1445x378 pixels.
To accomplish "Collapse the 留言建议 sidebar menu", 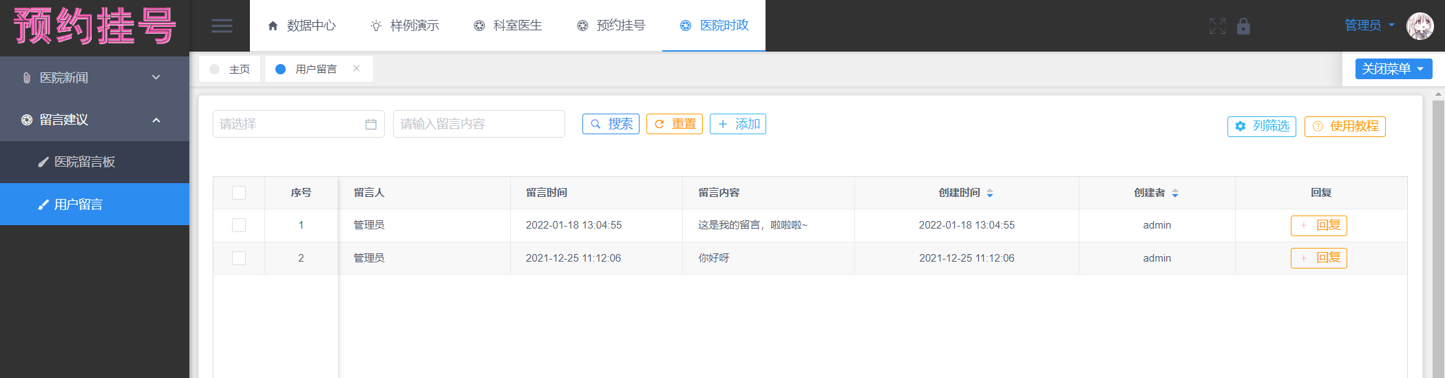I will coord(94,120).
